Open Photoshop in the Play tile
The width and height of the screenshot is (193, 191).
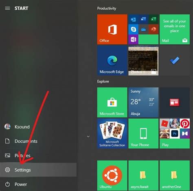175,134
